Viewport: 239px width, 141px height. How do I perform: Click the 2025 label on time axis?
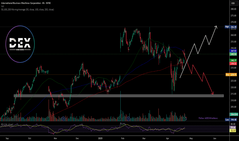click(x=100, y=138)
